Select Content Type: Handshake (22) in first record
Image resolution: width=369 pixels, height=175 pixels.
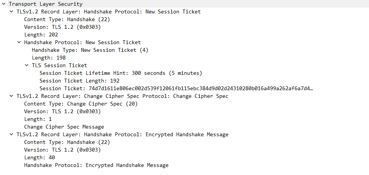coord(67,19)
